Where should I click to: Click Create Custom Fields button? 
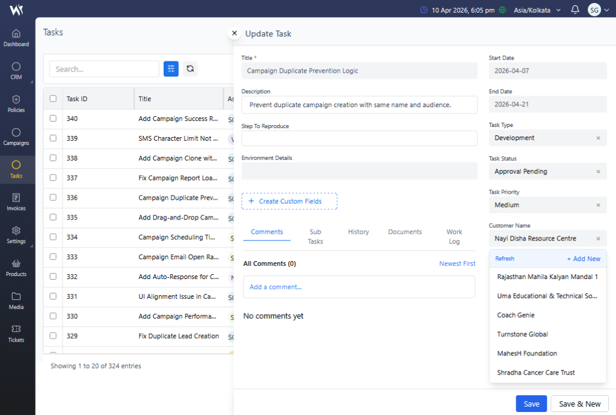tap(289, 201)
